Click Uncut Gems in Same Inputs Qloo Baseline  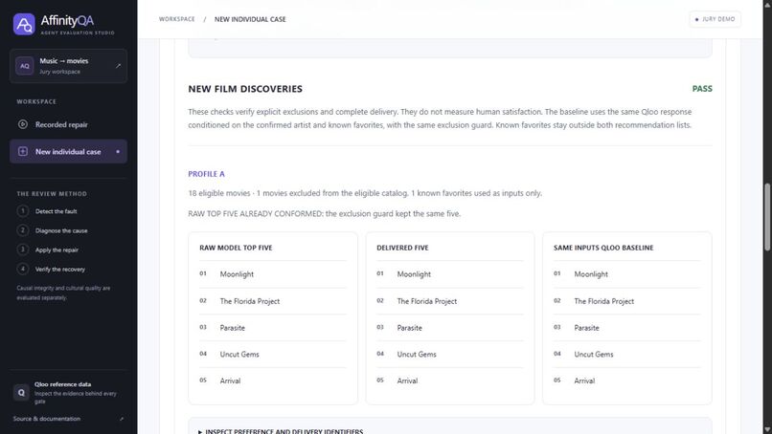pos(594,355)
